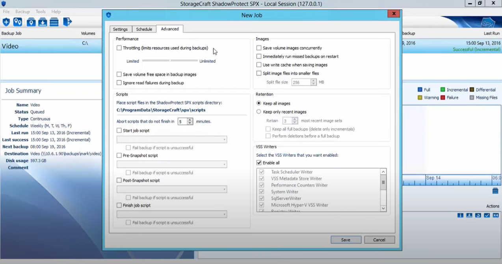Viewport: 502px width, 264px height.
Task: Open the Pre-Snapshot script dropdown
Action: (224, 164)
